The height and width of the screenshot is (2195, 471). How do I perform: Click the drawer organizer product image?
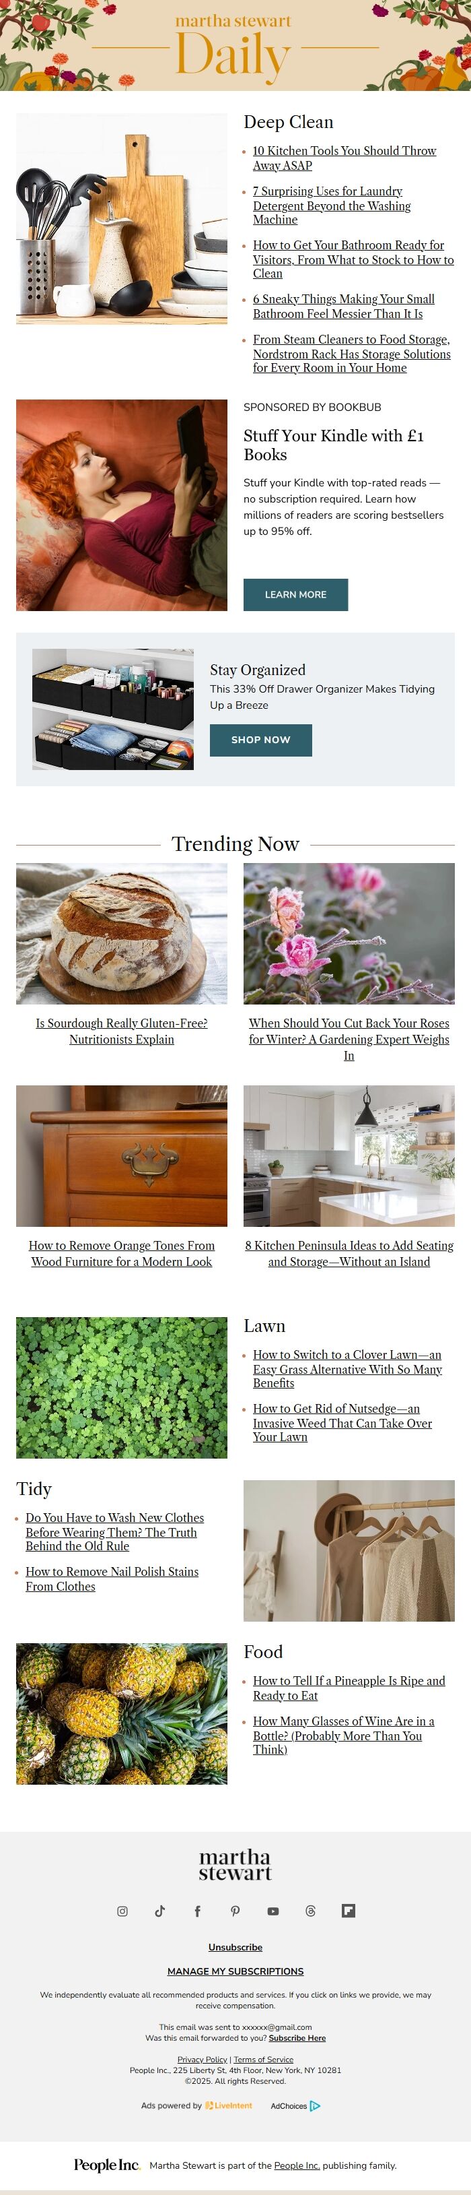coord(113,709)
